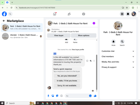Open Friends icon in top navigation
The height and width of the screenshot is (105, 140).
pos(69,14)
